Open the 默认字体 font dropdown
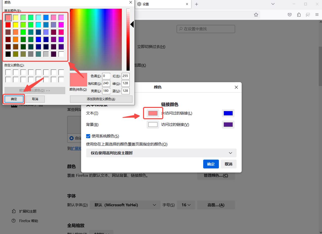 [x=125, y=205]
